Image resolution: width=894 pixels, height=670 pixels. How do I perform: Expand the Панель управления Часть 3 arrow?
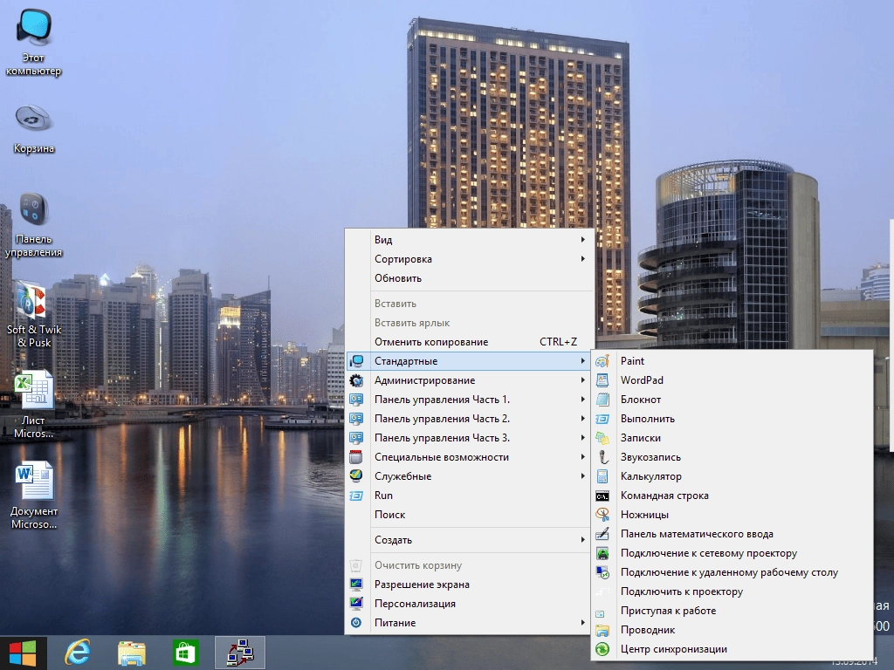point(582,438)
